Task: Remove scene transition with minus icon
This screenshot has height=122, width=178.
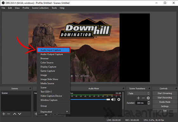Action: tap(143, 98)
